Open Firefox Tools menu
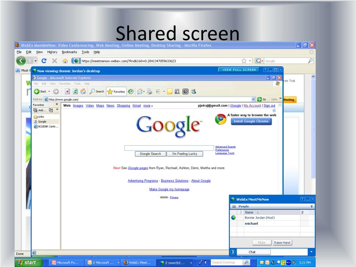The image size is (356, 267). point(86,52)
